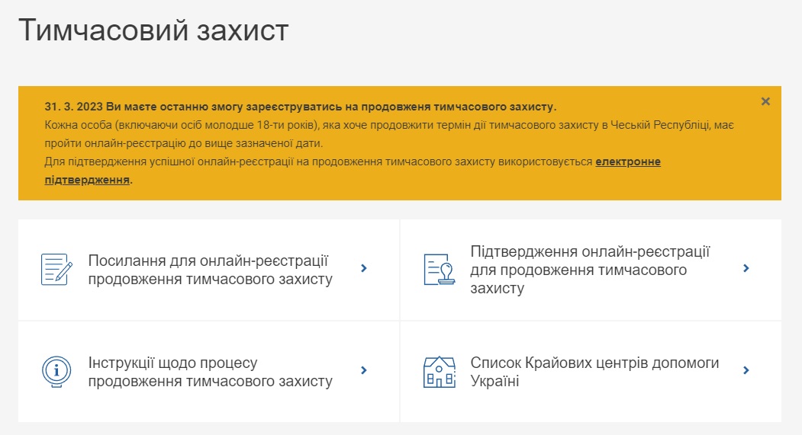Click the bold 31. 3. 2023 deadline notice
This screenshot has width=802, height=435.
coord(300,107)
